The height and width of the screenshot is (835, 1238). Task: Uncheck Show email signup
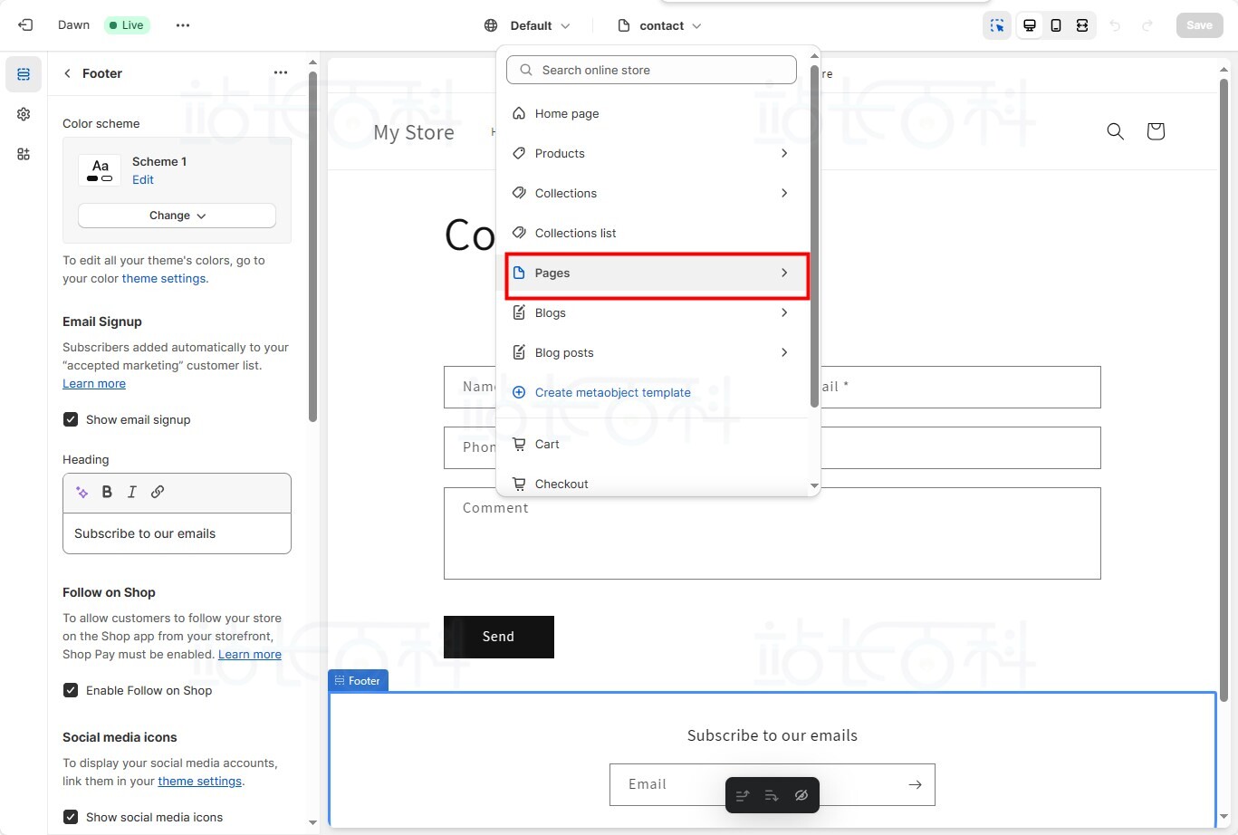click(71, 419)
